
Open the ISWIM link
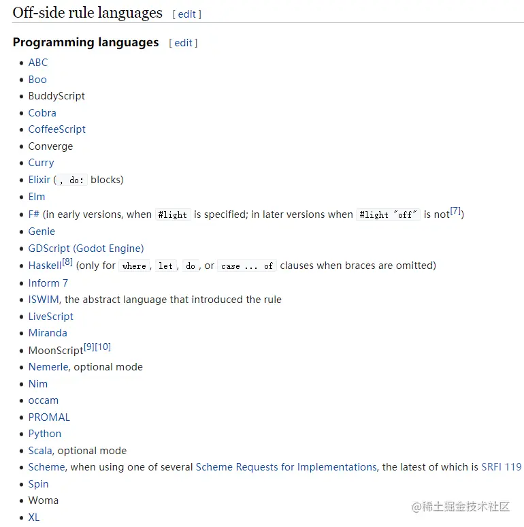(x=44, y=300)
